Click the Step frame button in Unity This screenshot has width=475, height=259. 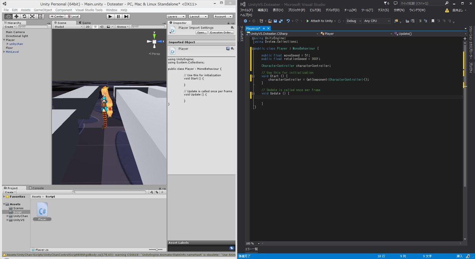(126, 17)
